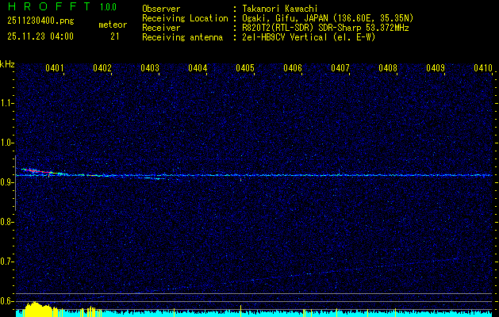Click the 0405 time marker
The height and width of the screenshot is (317, 499).
click(x=245, y=69)
